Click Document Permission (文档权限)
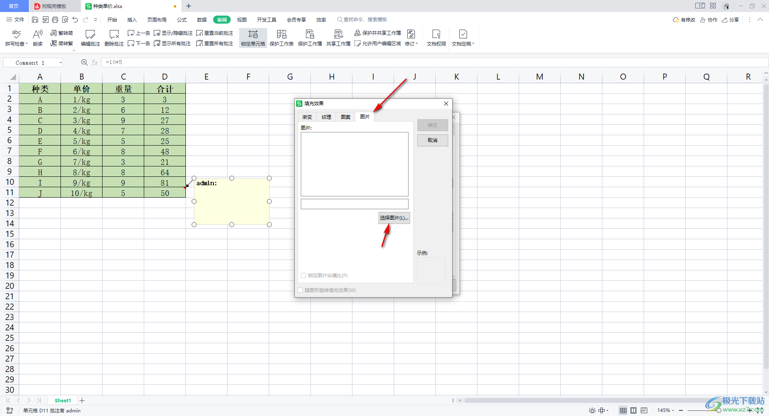The image size is (769, 416). coord(437,38)
